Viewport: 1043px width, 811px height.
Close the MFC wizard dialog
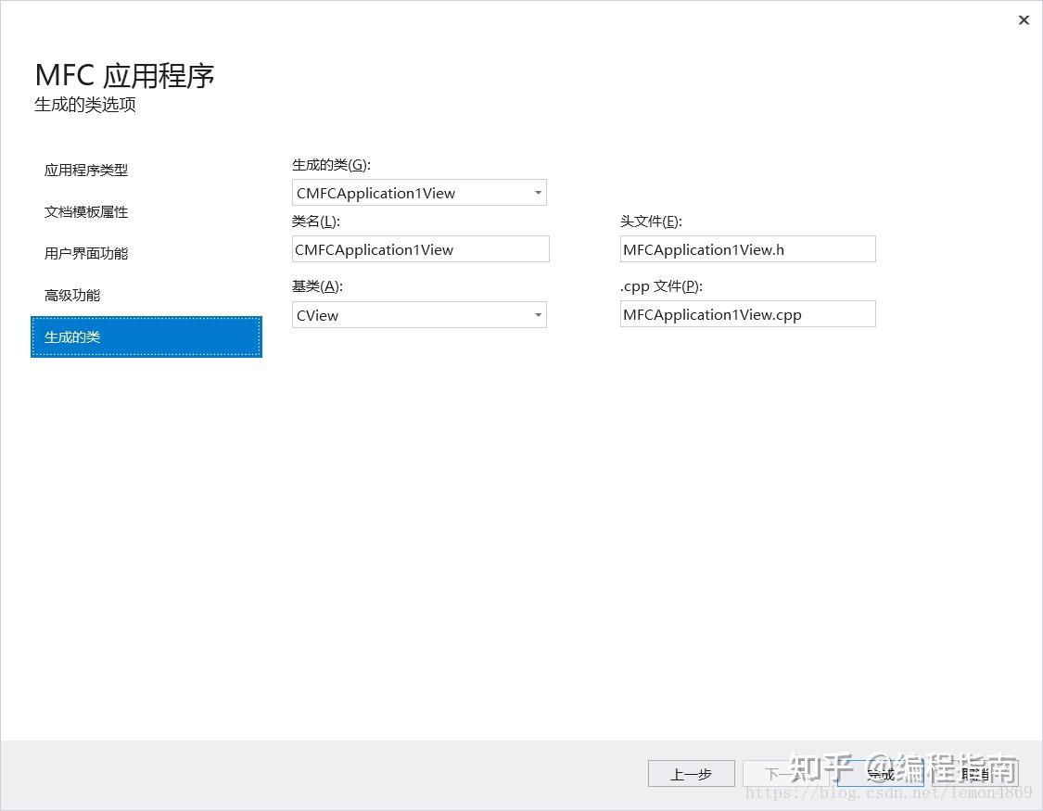[x=1024, y=19]
